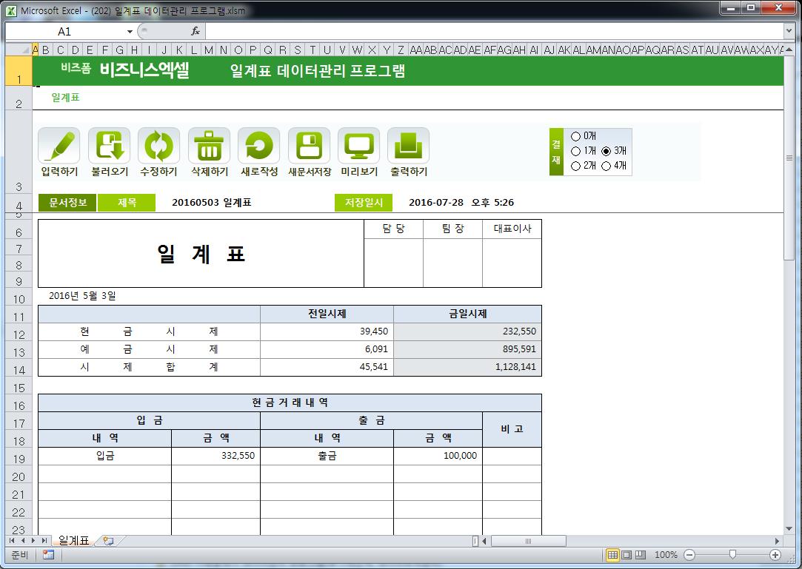Screen dimensions: 802x569
Task: Click the insert new worksheet tab icon
Action: coord(108,540)
